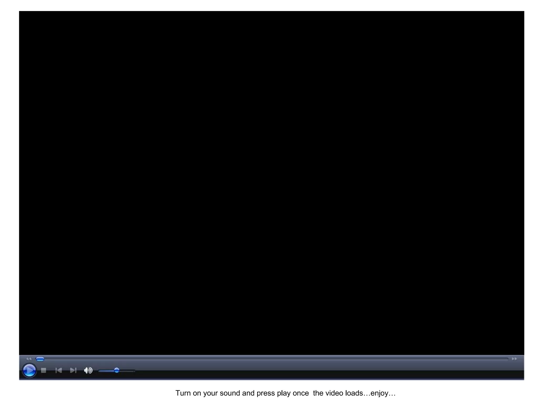Image resolution: width=539 pixels, height=404 pixels.
Task: Seek to the middle of the progress bar
Action: coord(272,359)
